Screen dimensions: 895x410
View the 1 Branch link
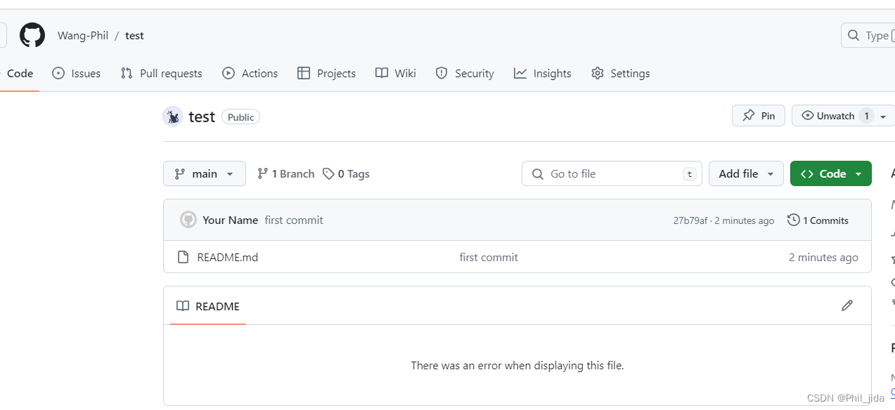tap(285, 173)
